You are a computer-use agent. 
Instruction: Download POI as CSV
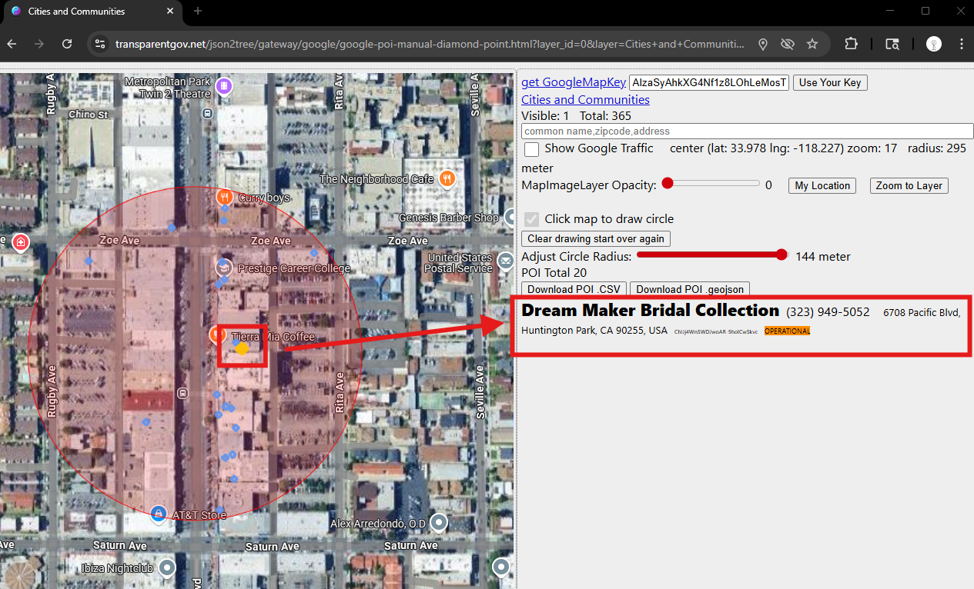coord(574,289)
